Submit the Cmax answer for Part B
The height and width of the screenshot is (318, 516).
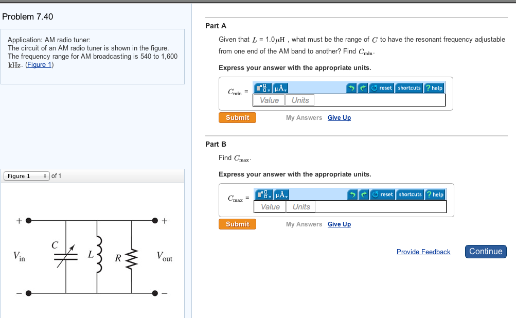[237, 224]
